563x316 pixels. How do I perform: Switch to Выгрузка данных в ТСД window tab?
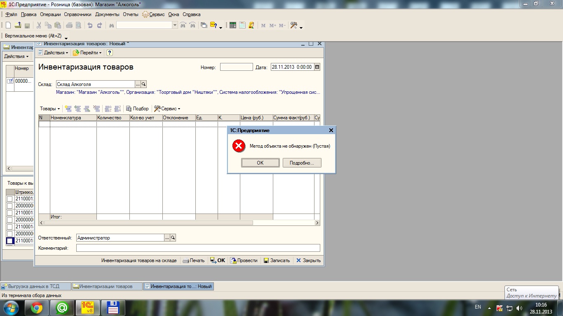pos(36,286)
